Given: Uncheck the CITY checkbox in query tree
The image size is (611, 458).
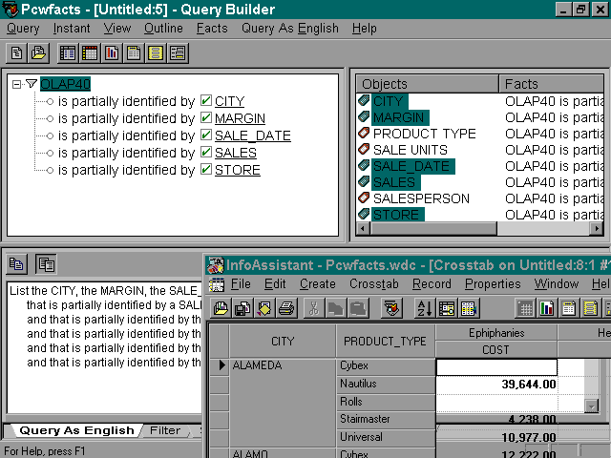Looking at the screenshot, I should [x=205, y=101].
